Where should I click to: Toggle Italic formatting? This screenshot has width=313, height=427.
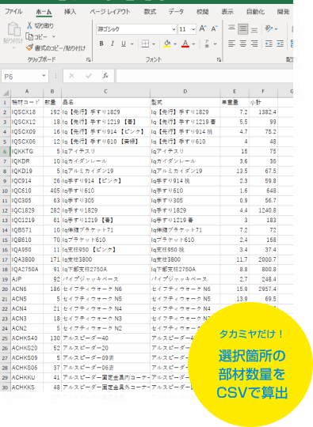pos(113,43)
